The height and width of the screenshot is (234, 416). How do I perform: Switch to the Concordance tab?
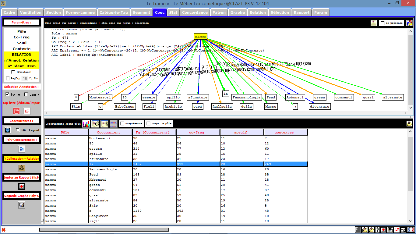pyautogui.click(x=195, y=12)
